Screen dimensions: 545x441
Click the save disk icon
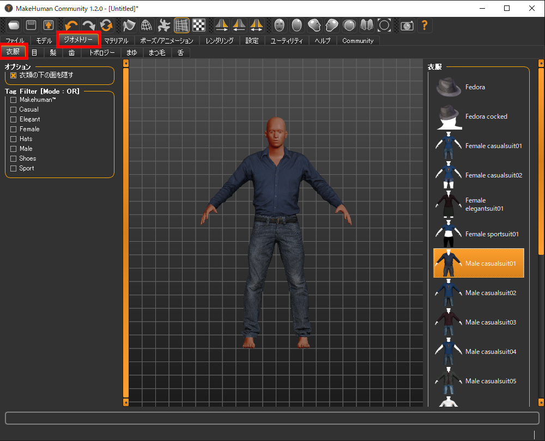click(x=31, y=25)
